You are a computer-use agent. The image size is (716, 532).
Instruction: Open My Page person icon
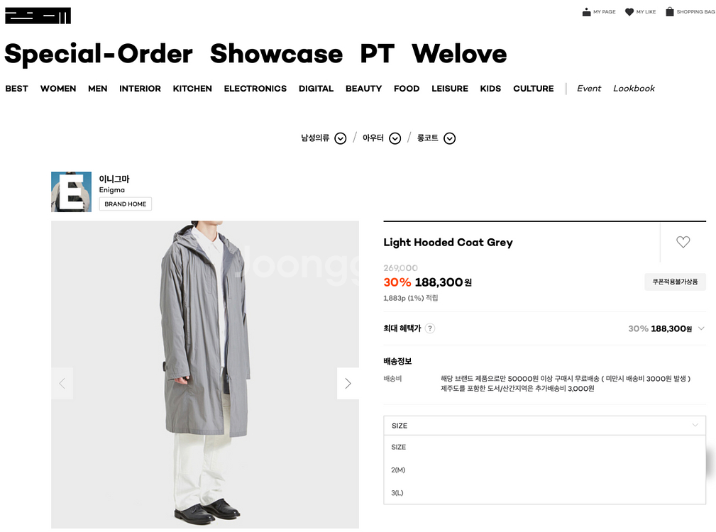pyautogui.click(x=586, y=12)
